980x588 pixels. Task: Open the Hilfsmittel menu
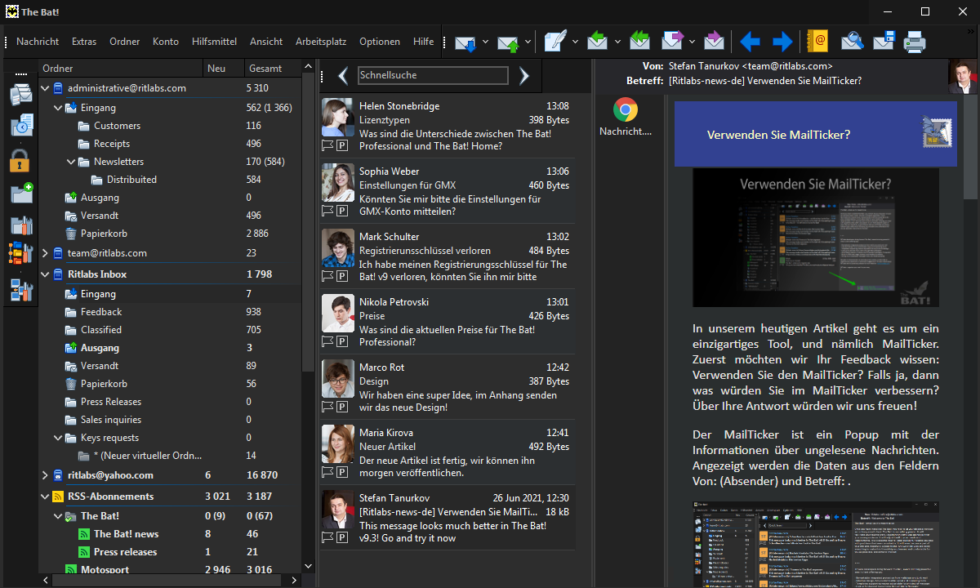coord(214,42)
